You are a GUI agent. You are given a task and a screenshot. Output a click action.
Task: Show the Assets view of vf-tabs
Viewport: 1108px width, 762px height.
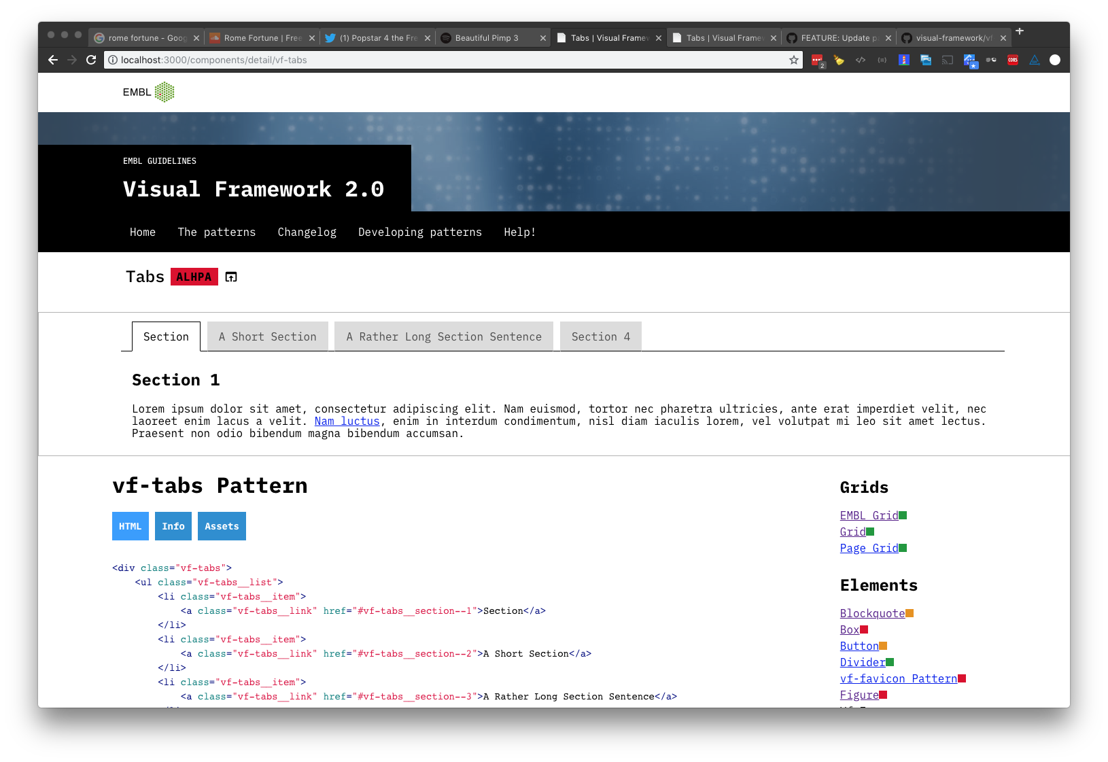click(222, 525)
